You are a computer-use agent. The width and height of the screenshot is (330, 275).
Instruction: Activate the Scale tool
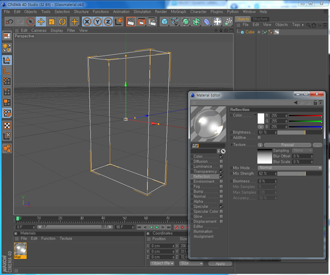pos(52,21)
